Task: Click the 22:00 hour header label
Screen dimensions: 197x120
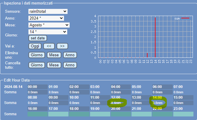Action: coord(157,109)
